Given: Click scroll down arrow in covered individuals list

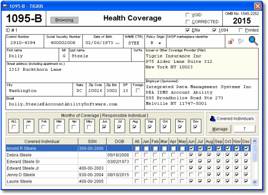Looking at the screenshot, I should 255,182.
